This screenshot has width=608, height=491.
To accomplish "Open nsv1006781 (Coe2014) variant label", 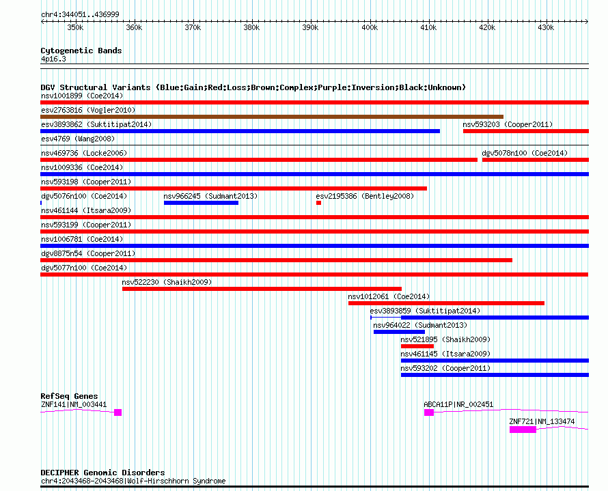I will 82,239.
